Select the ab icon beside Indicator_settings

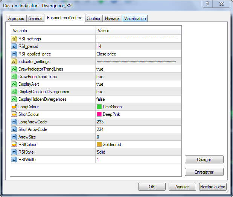point(14,62)
